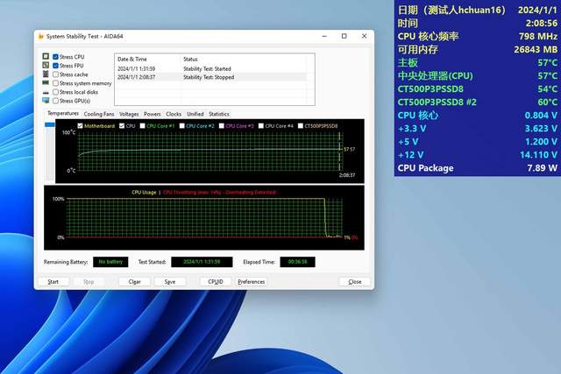The image size is (561, 374).
Task: Click the Clear button
Action: pos(134,282)
